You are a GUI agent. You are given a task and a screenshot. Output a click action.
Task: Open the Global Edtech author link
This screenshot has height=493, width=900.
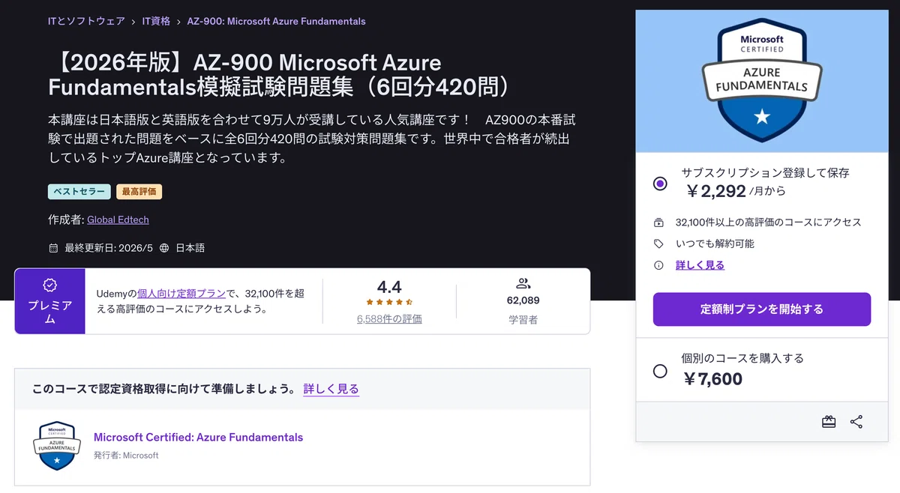pyautogui.click(x=118, y=220)
